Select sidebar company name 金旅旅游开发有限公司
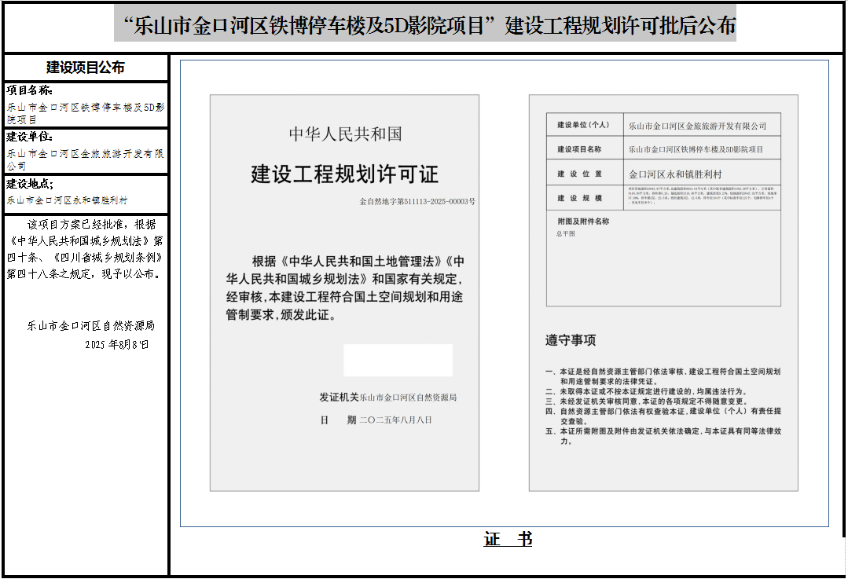The height and width of the screenshot is (579, 848). [86, 159]
